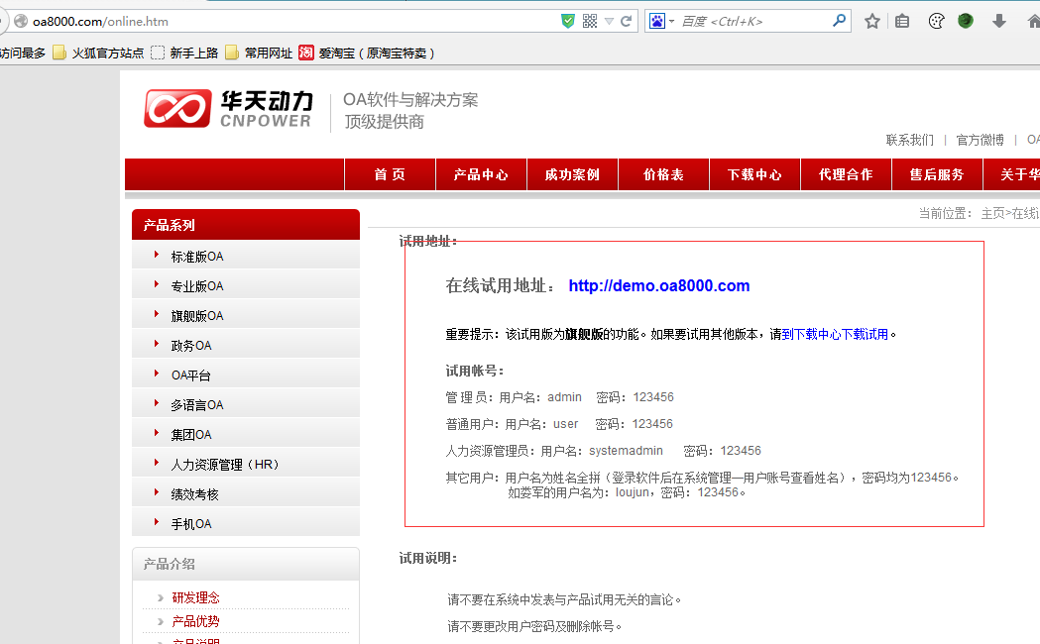Click systemadmin username text
1040x644 pixels.
[x=626, y=451]
